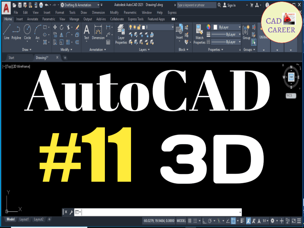The height and width of the screenshot is (228, 304).
Task: Open the lineweight ByLayer dropdown
Action: 226,35
